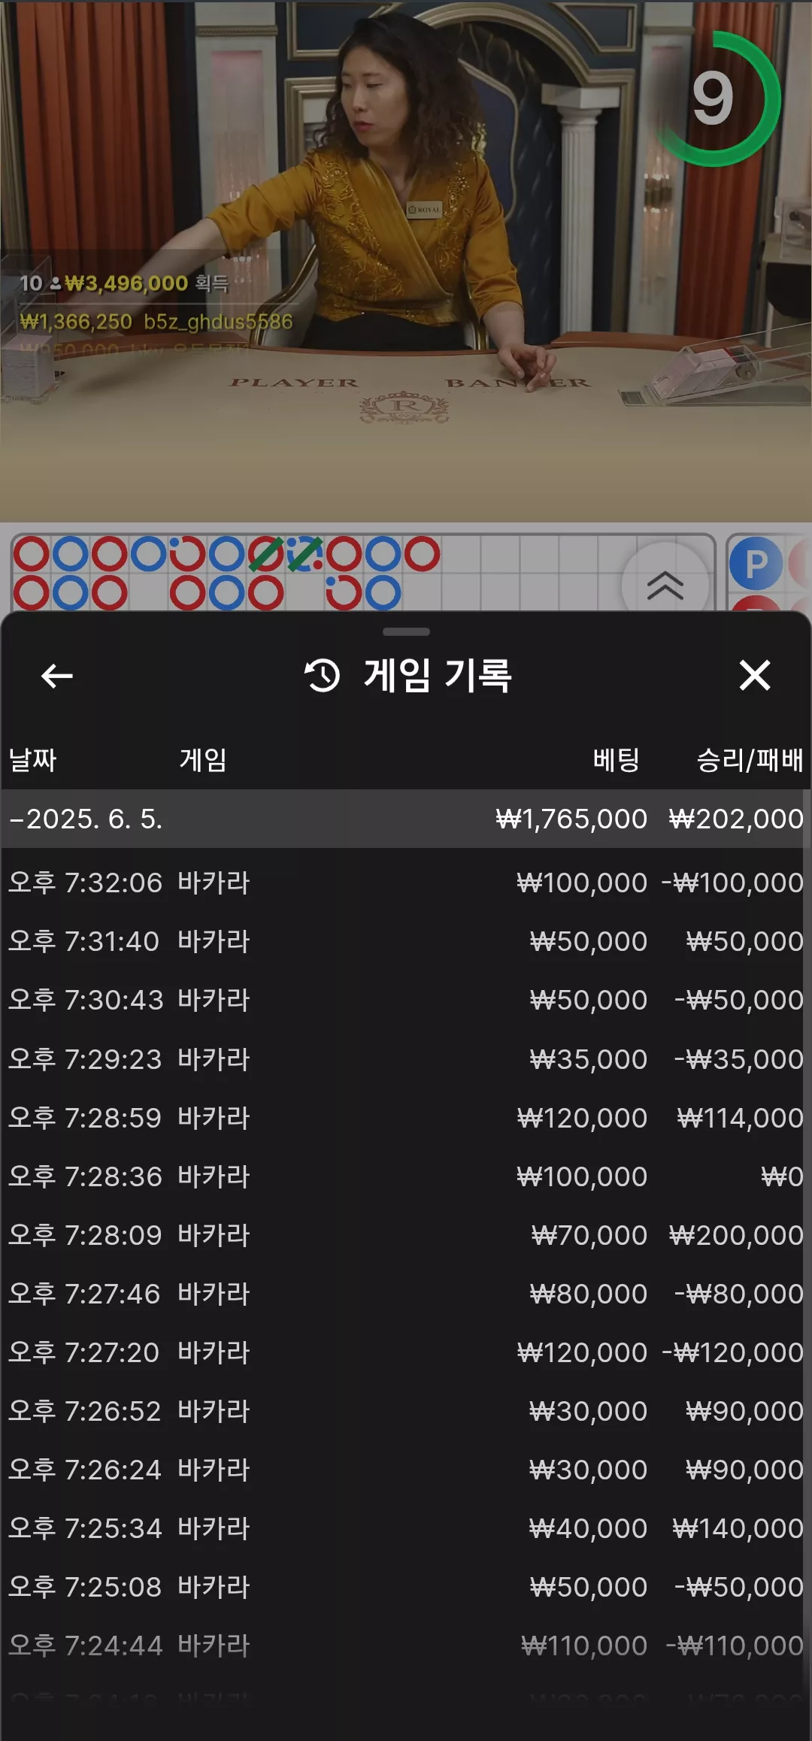
Task: Close the game history panel
Action: [x=755, y=675]
